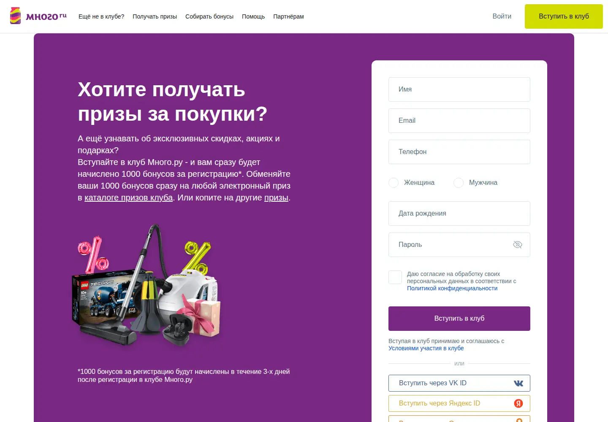
Task: Open the 'Ещё не в клубе?' menu
Action: [101, 16]
